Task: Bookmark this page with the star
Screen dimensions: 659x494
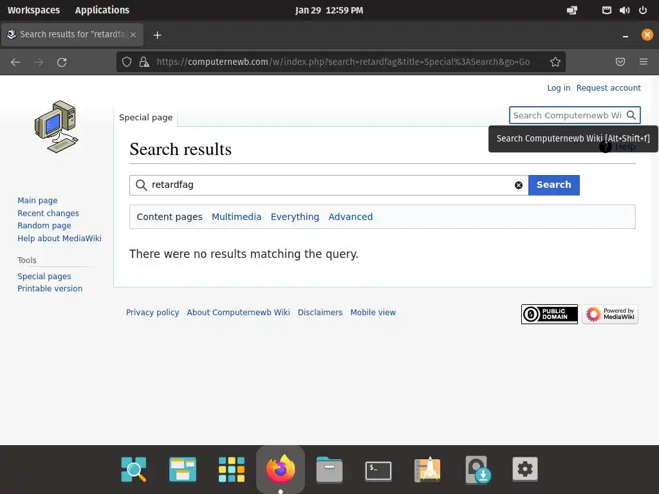Action: (x=555, y=62)
